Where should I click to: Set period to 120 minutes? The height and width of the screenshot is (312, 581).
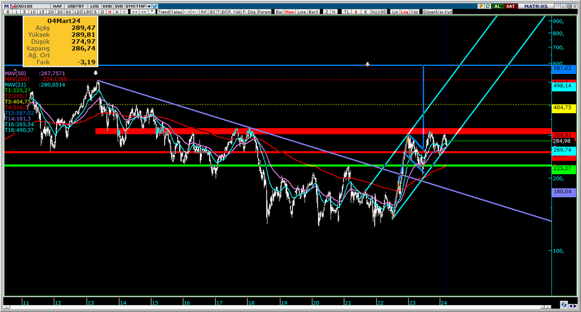(78, 12)
